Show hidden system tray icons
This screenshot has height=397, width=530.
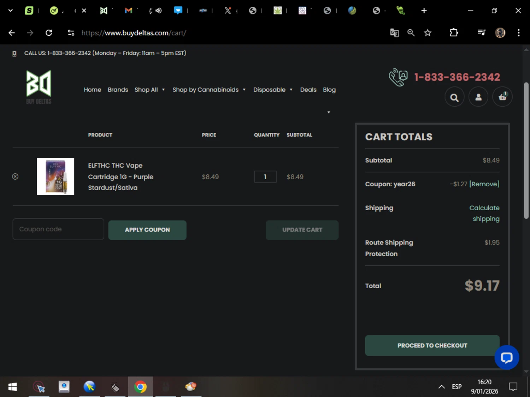[x=441, y=387]
